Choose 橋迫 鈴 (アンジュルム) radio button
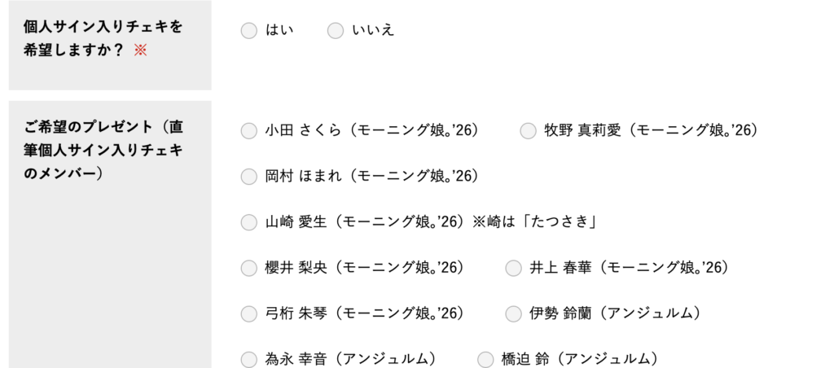This screenshot has height=368, width=834. (485, 359)
